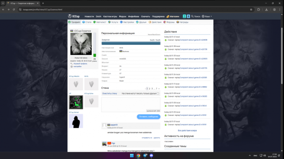Click the Оставить сообщение button
284x159 pixels.
coord(149,117)
